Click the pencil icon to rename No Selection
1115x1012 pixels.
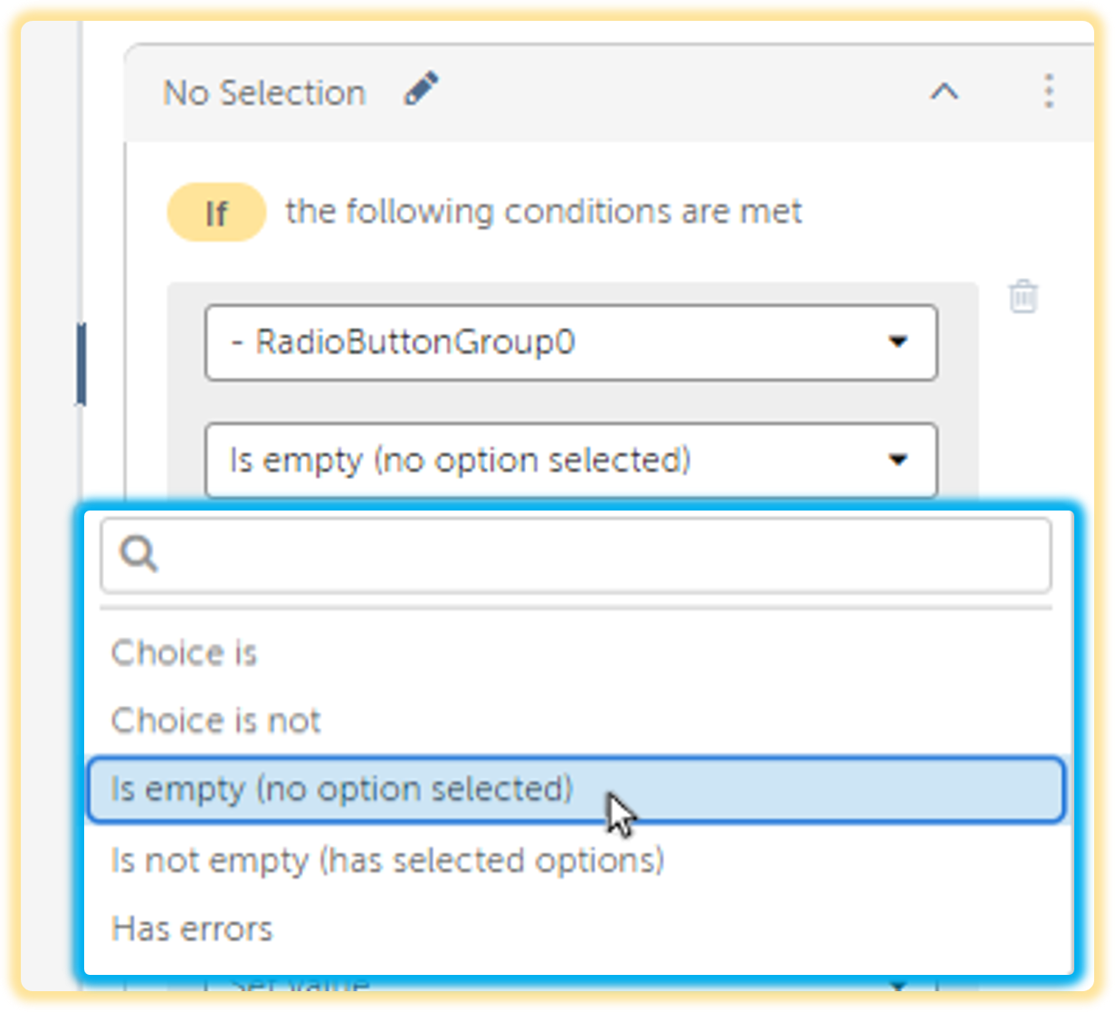click(421, 90)
